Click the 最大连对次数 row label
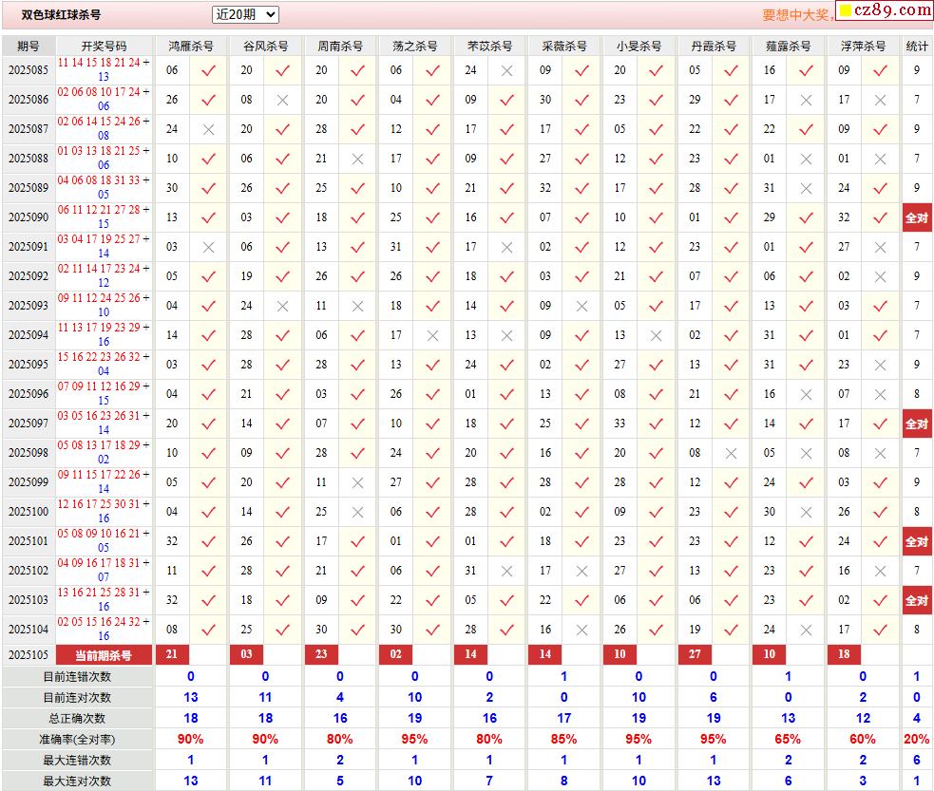 [77, 781]
